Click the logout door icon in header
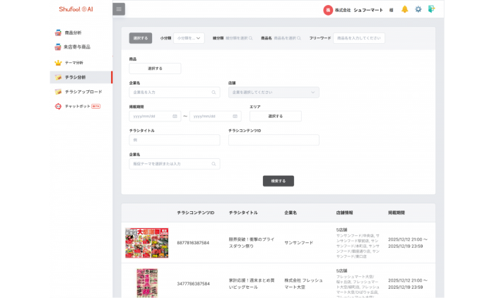This screenshot has width=492, height=298. pyautogui.click(x=431, y=9)
